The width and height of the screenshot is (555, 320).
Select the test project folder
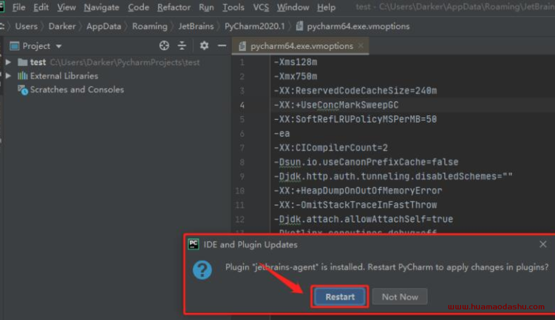pos(38,62)
